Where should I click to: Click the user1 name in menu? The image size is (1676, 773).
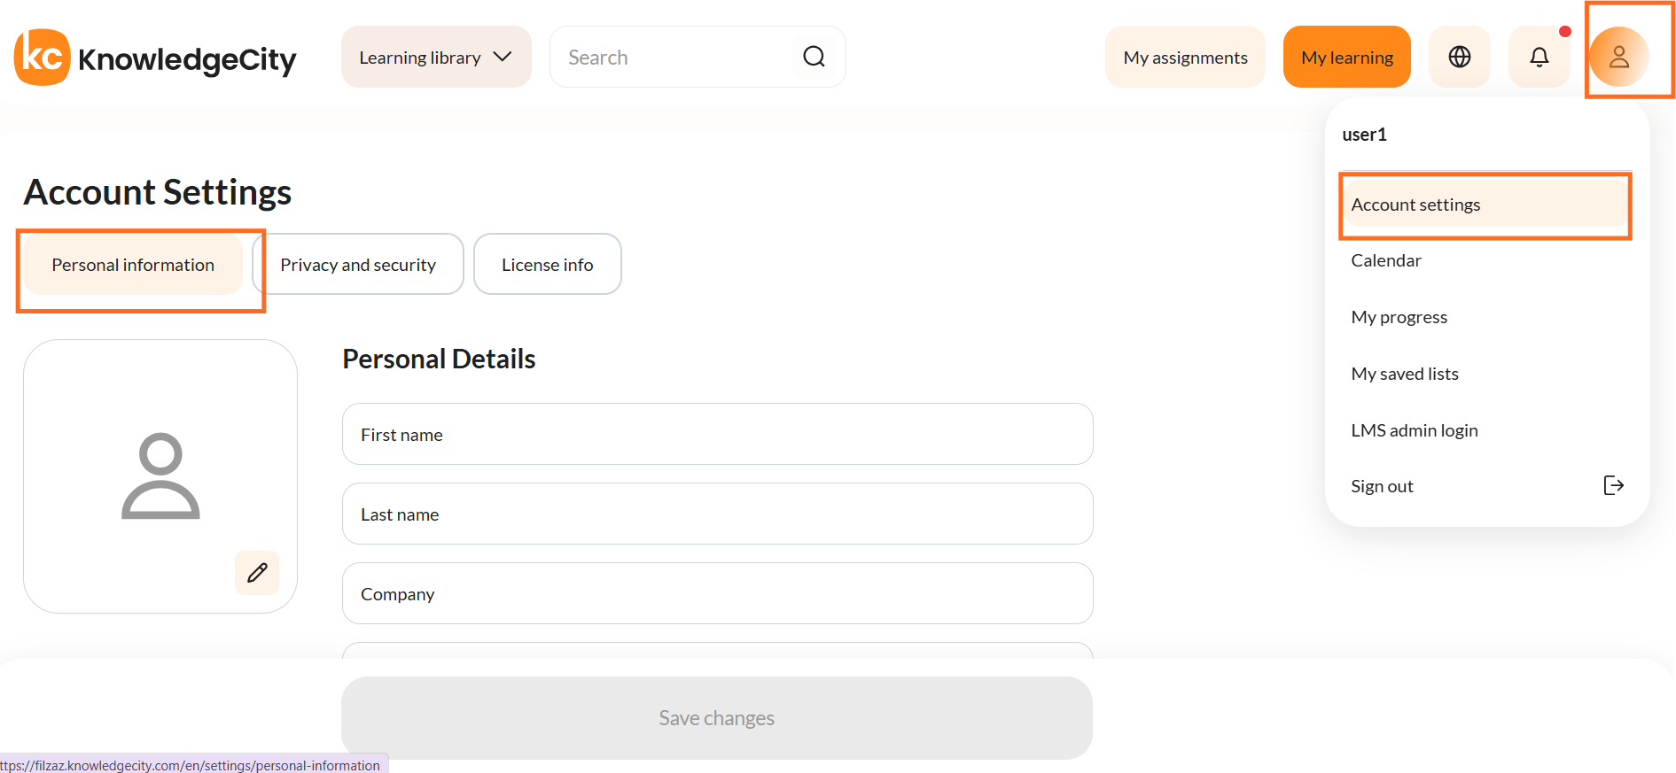pos(1364,135)
